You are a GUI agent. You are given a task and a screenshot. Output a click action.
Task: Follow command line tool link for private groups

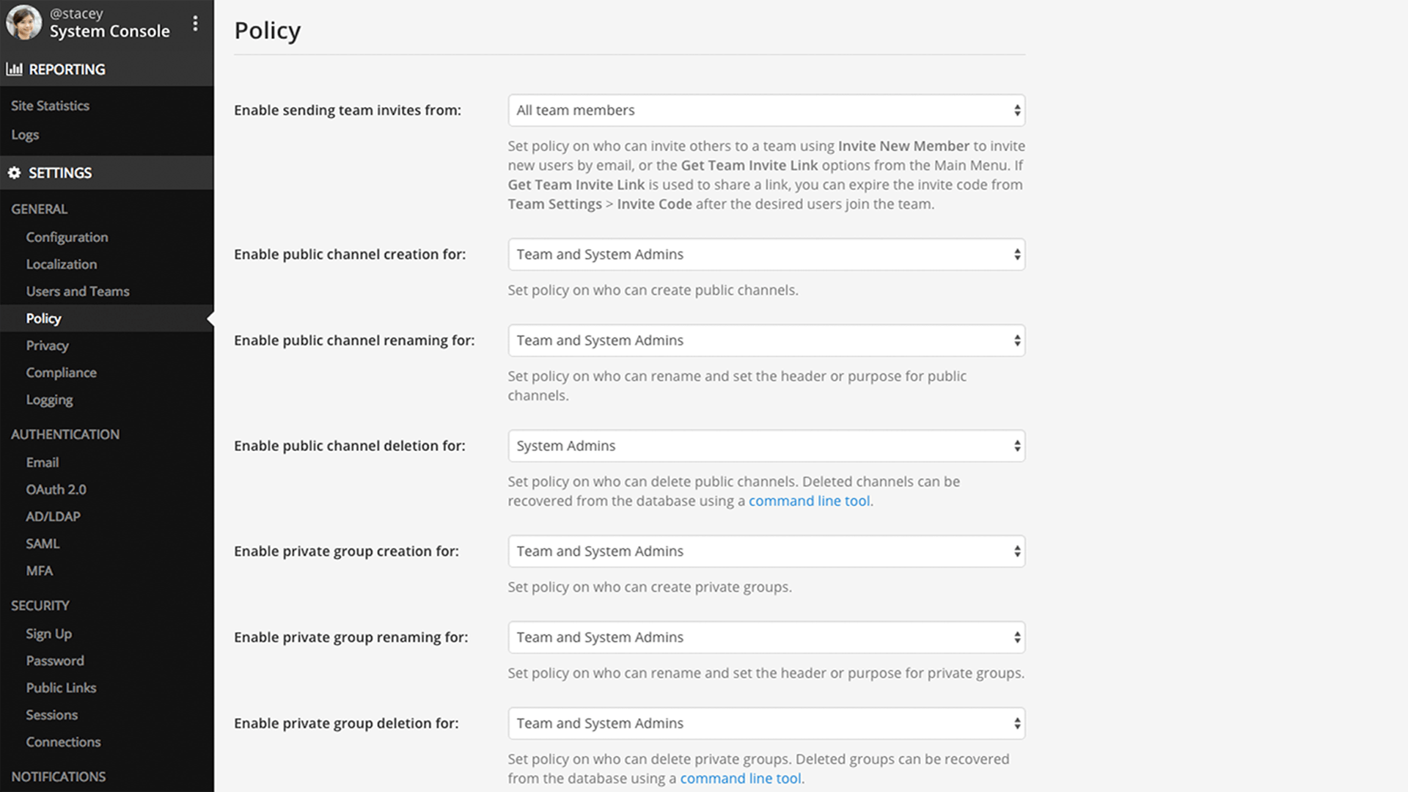click(741, 778)
